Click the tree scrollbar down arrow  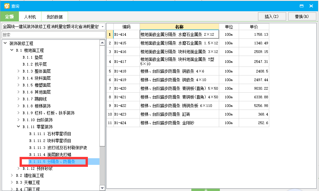[x=102, y=188]
